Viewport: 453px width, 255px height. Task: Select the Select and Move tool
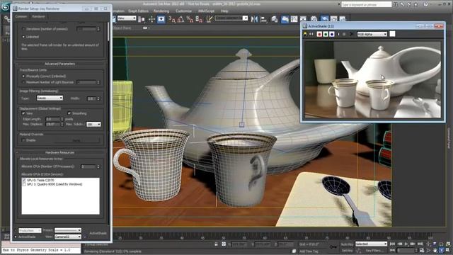pyautogui.click(x=151, y=19)
